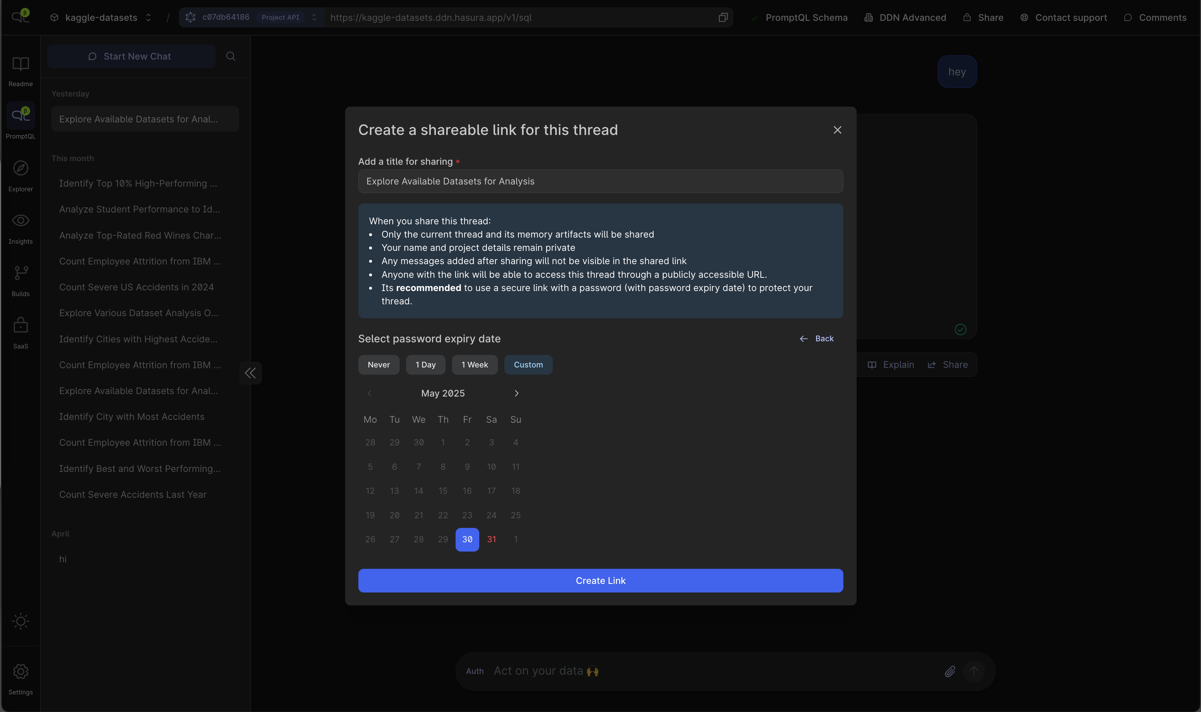
Task: Open PromptQL Schema in top bar
Action: (x=806, y=18)
